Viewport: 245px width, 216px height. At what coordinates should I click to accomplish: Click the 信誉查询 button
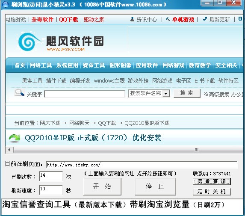[x=212, y=181]
